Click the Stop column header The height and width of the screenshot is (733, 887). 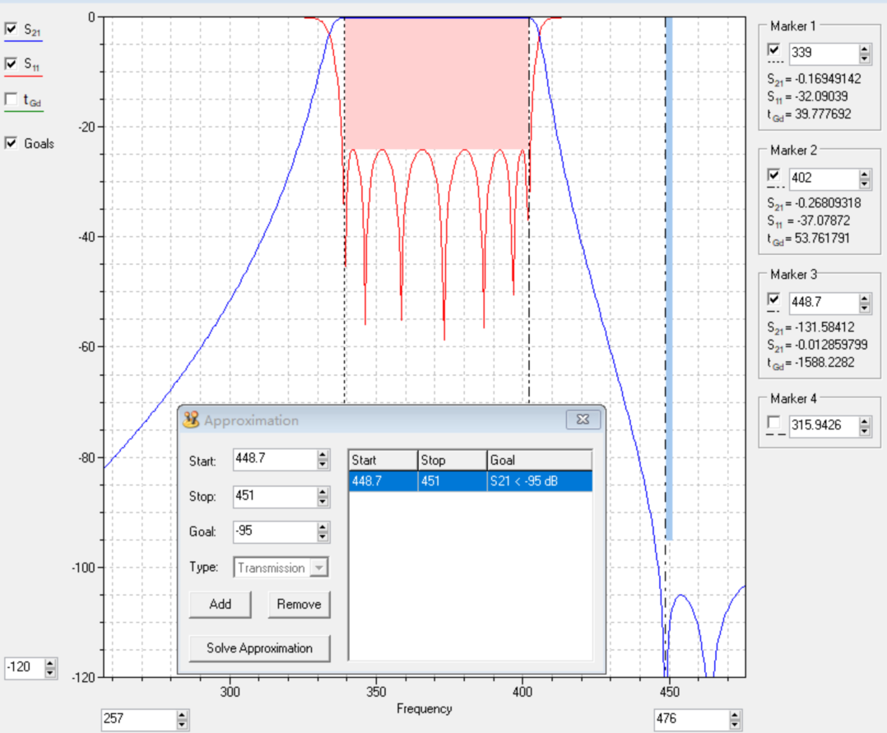point(452,460)
